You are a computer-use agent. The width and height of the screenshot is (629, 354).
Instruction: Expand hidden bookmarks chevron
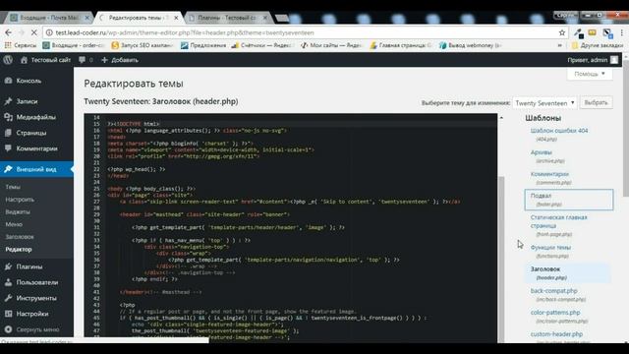(x=560, y=45)
